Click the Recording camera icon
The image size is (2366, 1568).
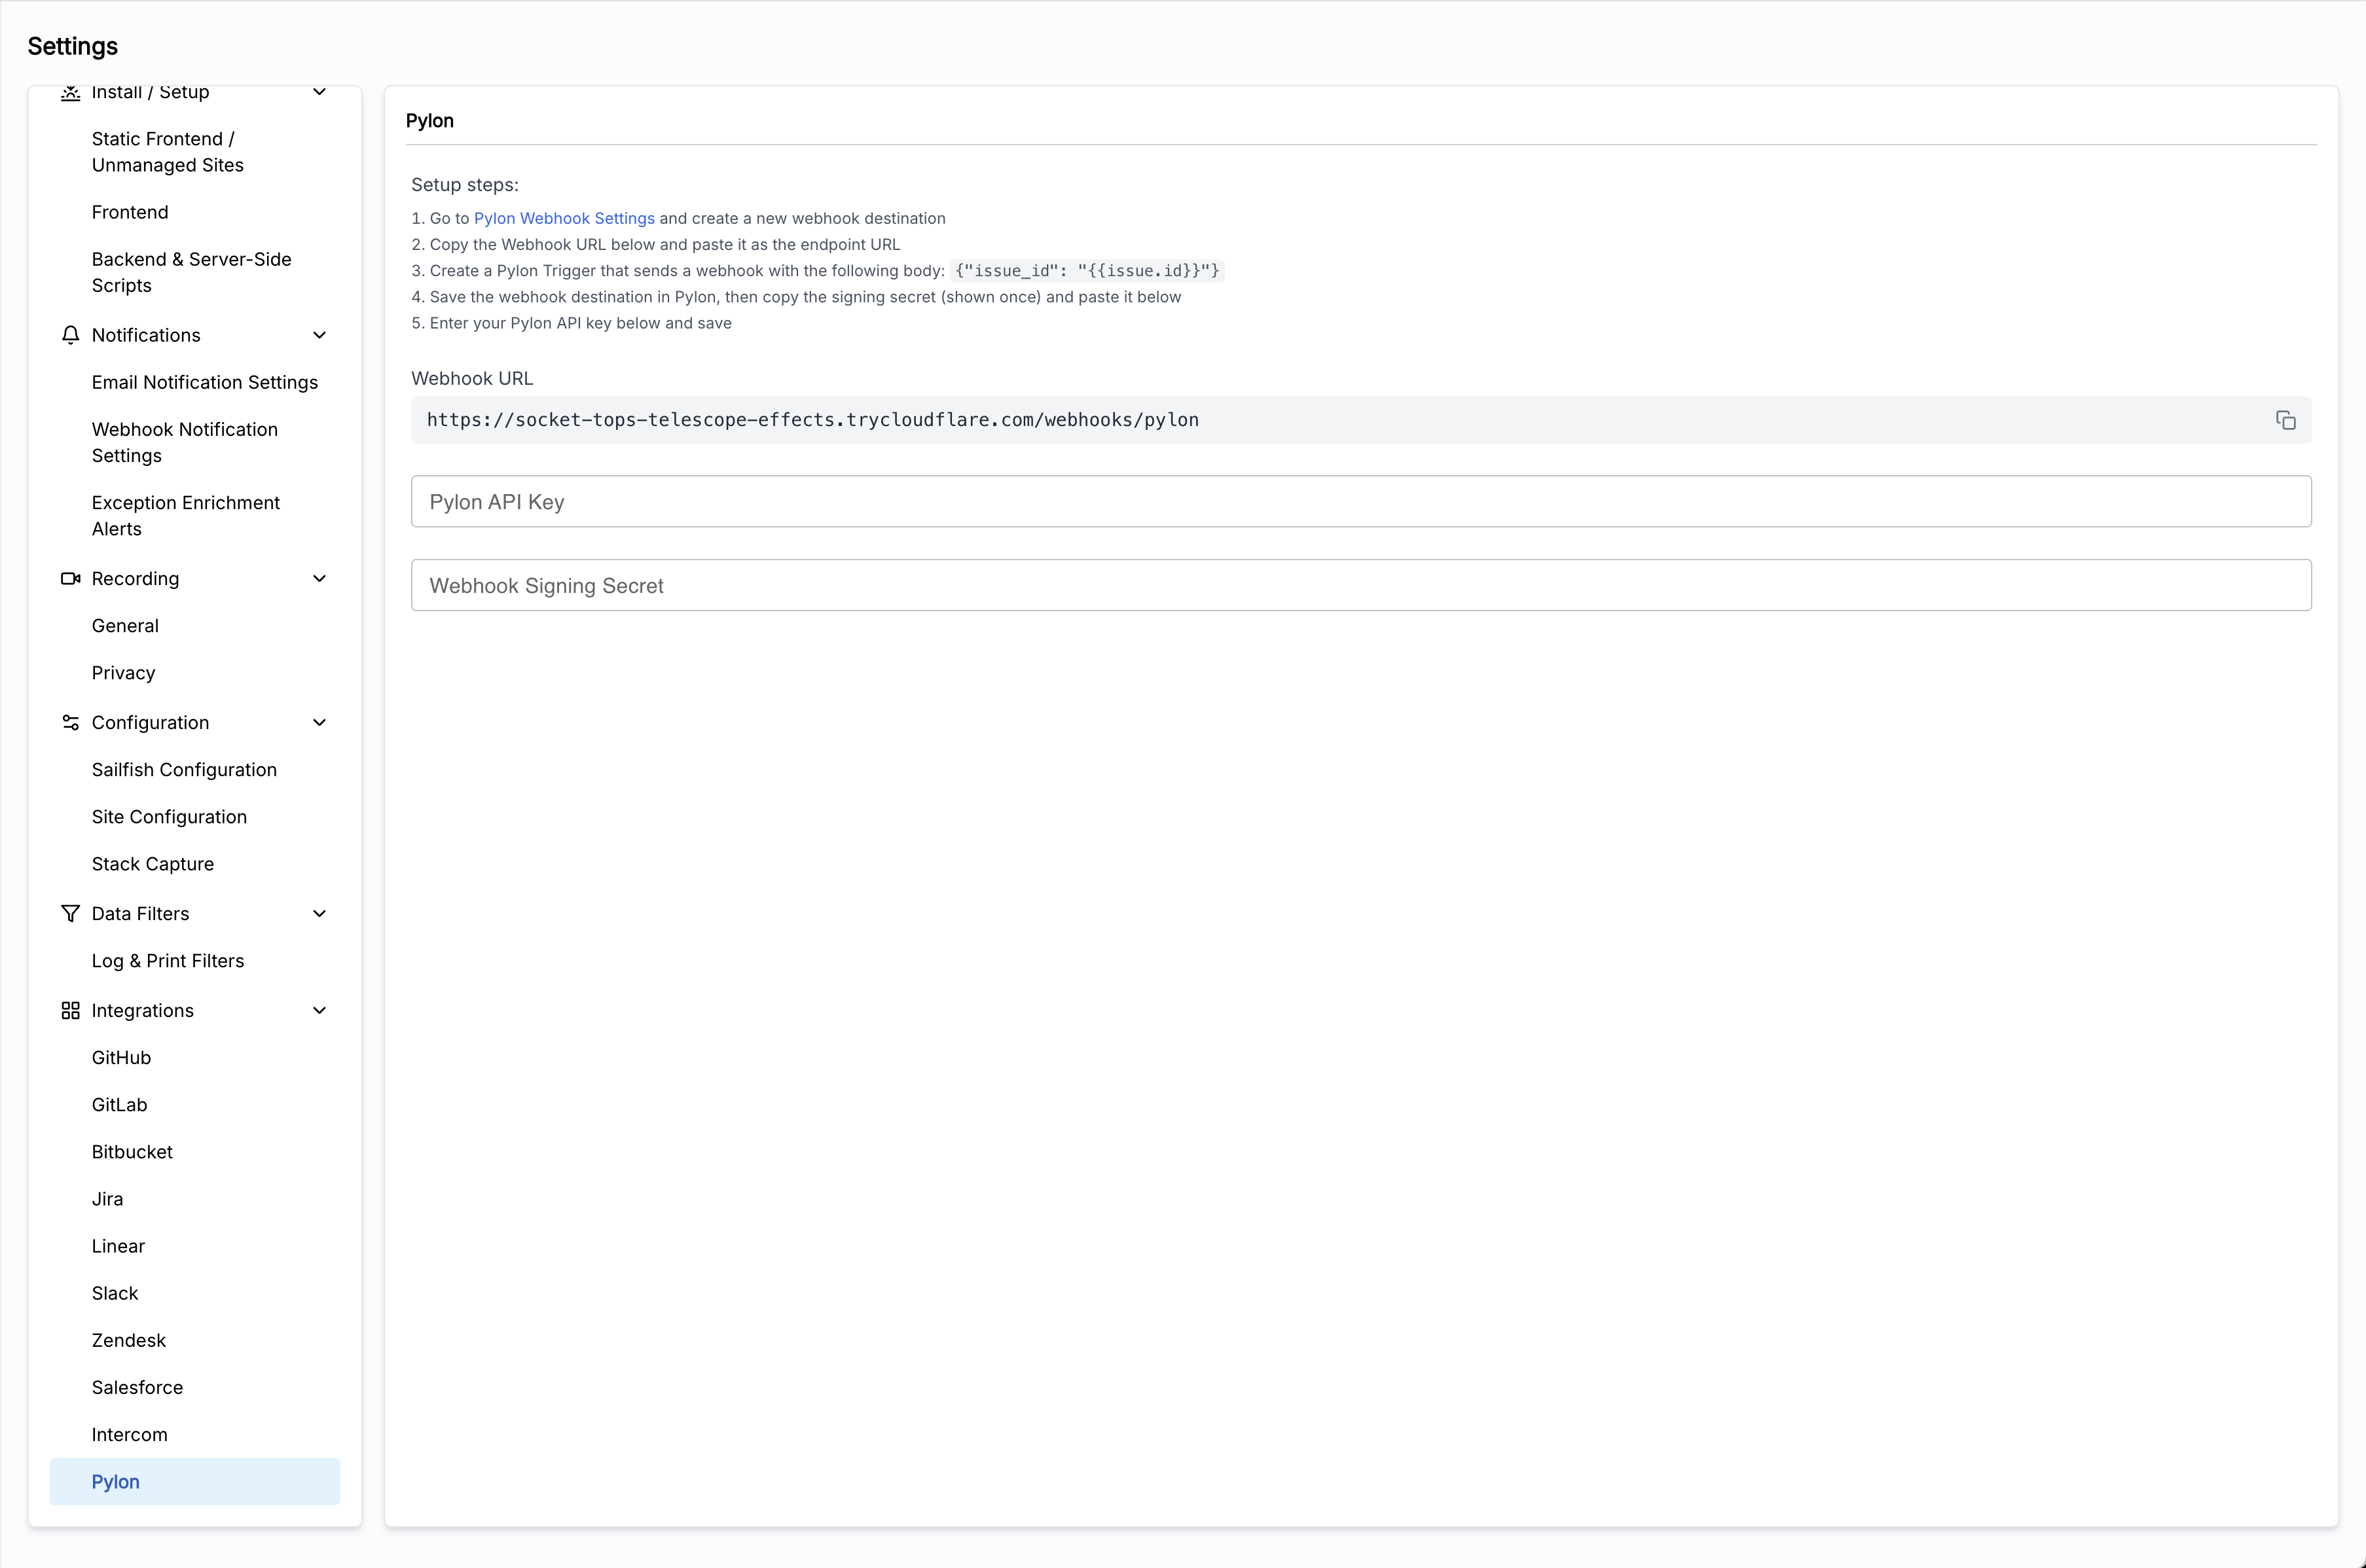click(70, 578)
